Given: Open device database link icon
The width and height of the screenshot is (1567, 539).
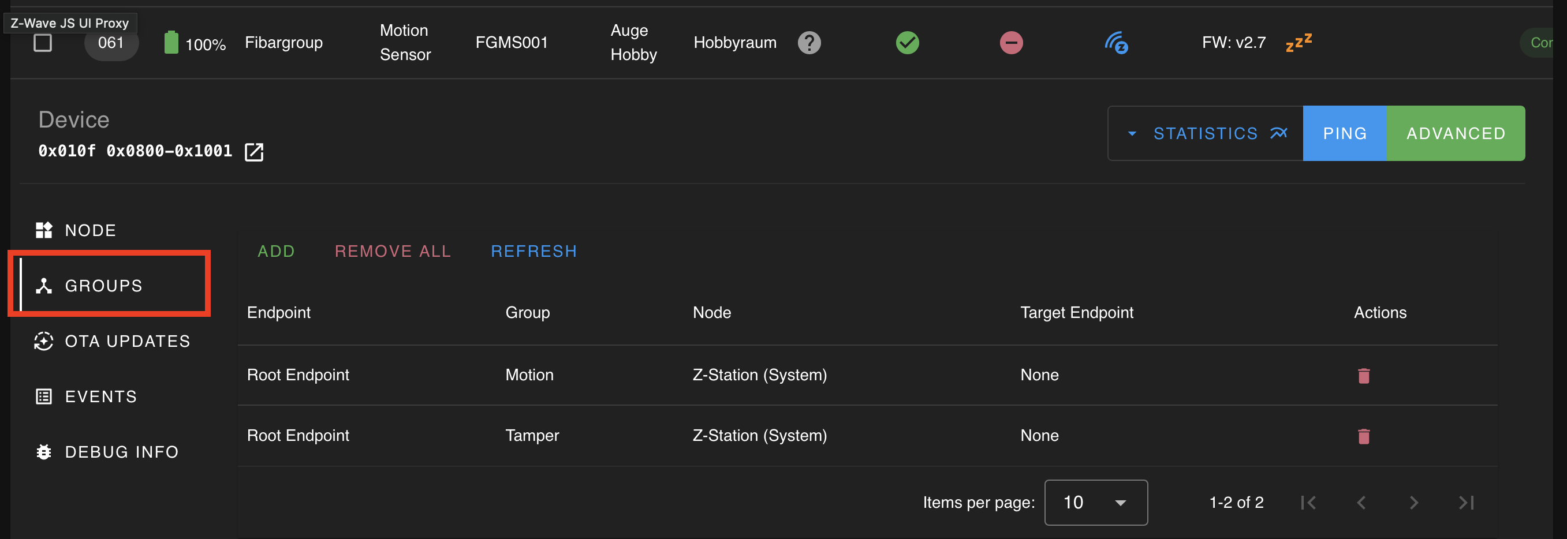Looking at the screenshot, I should coord(253,152).
